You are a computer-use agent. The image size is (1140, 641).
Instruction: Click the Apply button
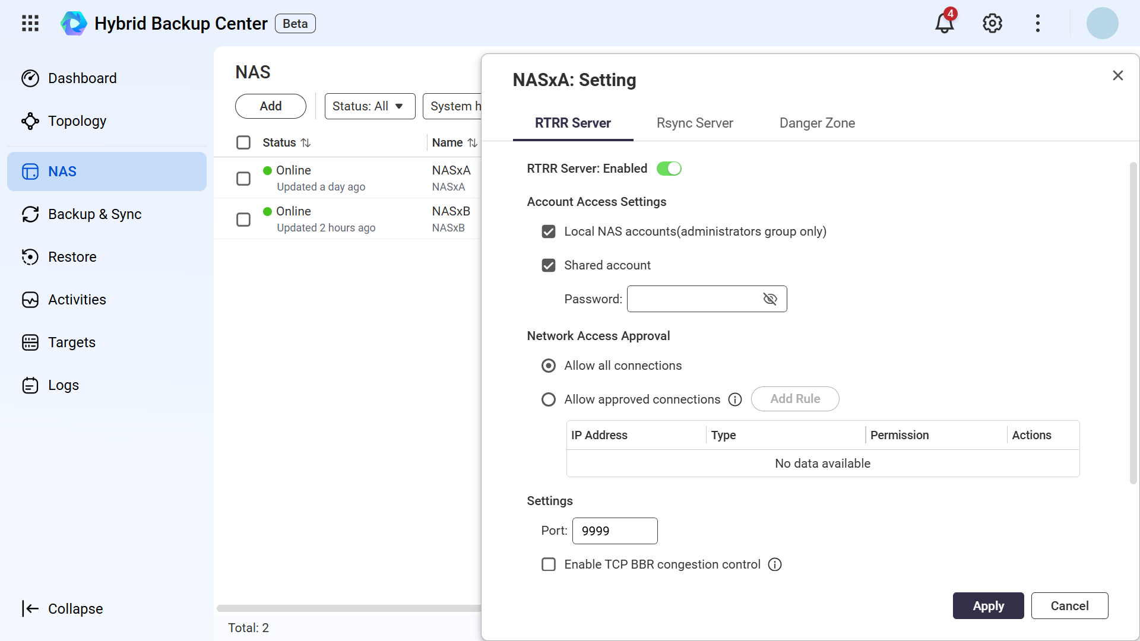tap(988, 605)
